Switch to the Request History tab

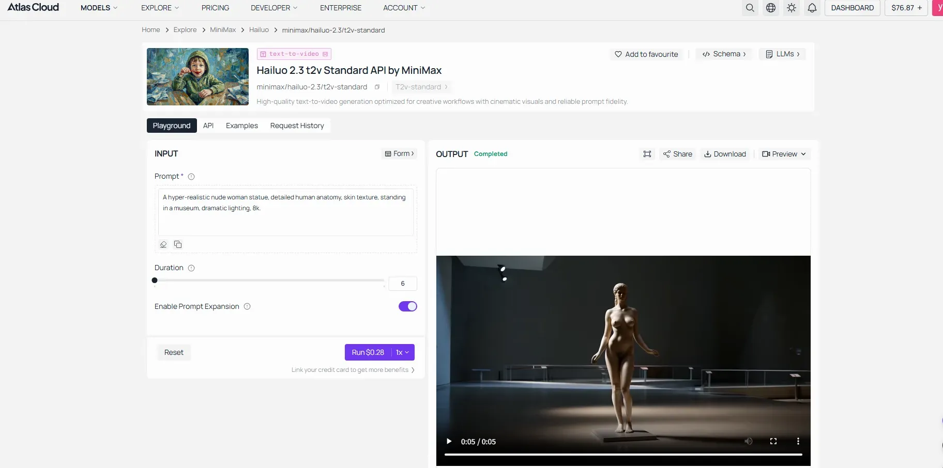[297, 126]
